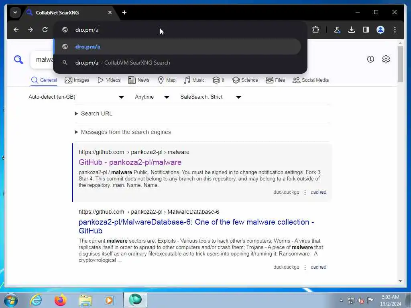Screen dimensions: 411x308
Task: Open the SafeSearch: Strict dropdown
Action: point(211,97)
